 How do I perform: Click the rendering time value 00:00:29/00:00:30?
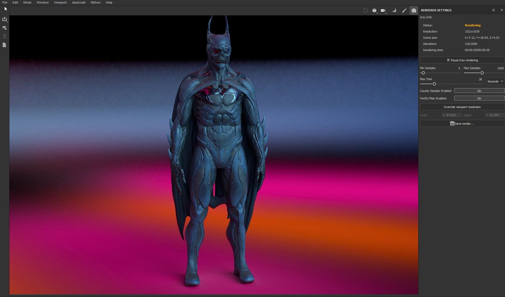[x=477, y=50]
